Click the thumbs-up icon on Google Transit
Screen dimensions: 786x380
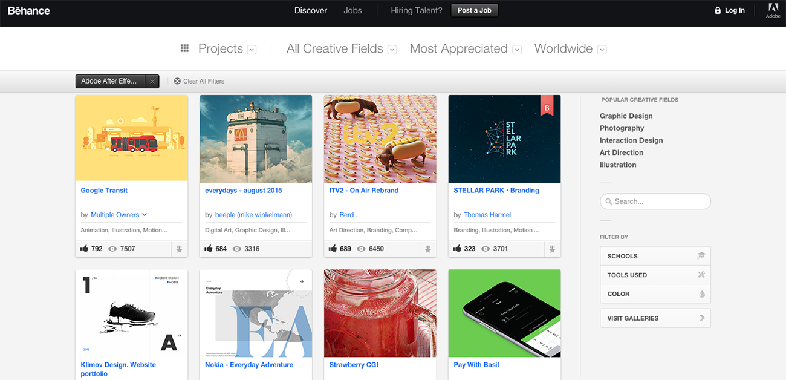pos(84,248)
